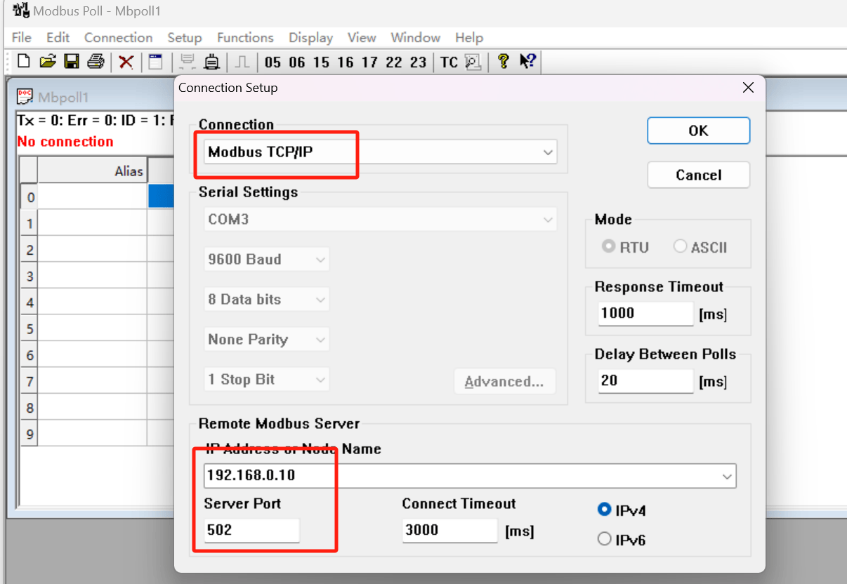Open the Connection type Modbus TCP/IP dropdown

click(x=381, y=152)
